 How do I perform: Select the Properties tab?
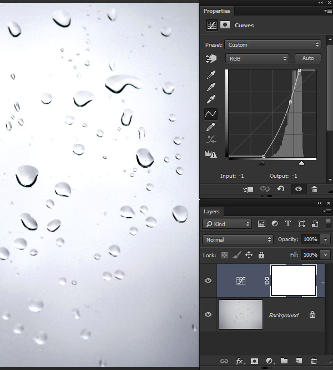[216, 11]
